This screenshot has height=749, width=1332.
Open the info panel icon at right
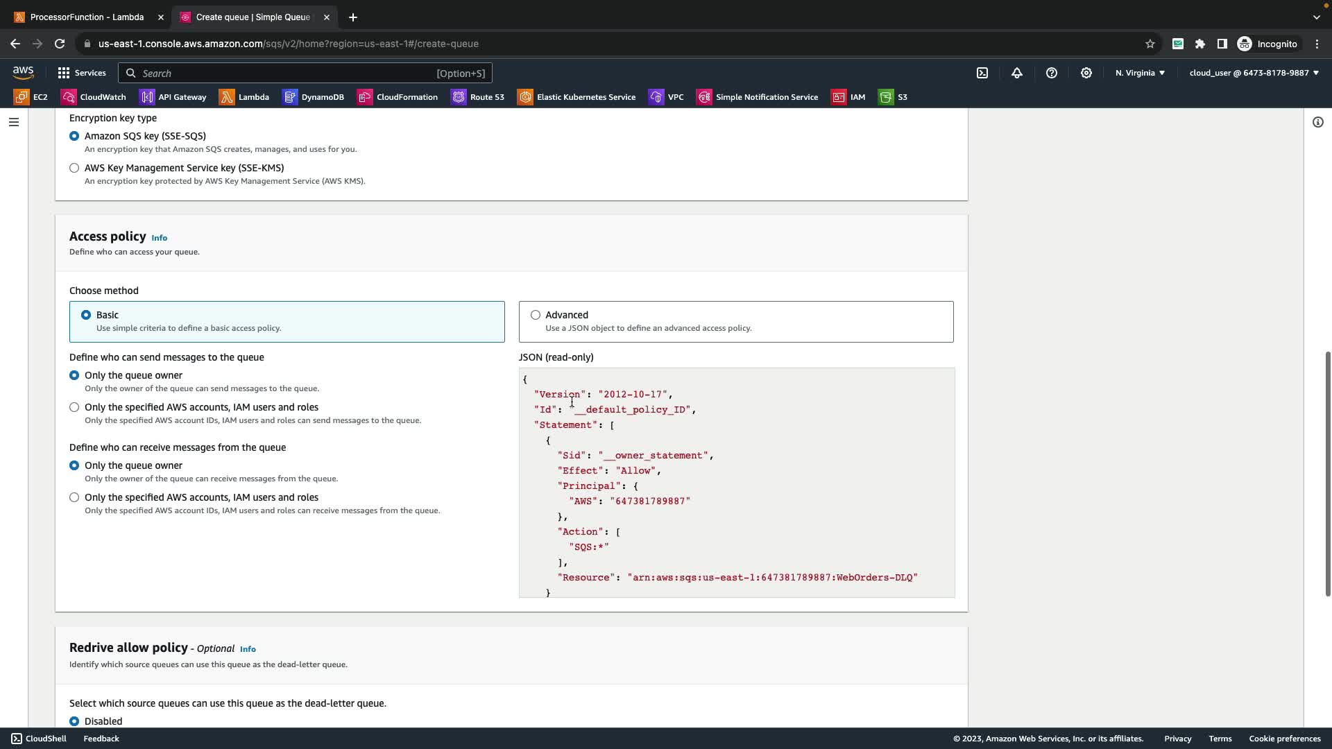[x=1317, y=122]
